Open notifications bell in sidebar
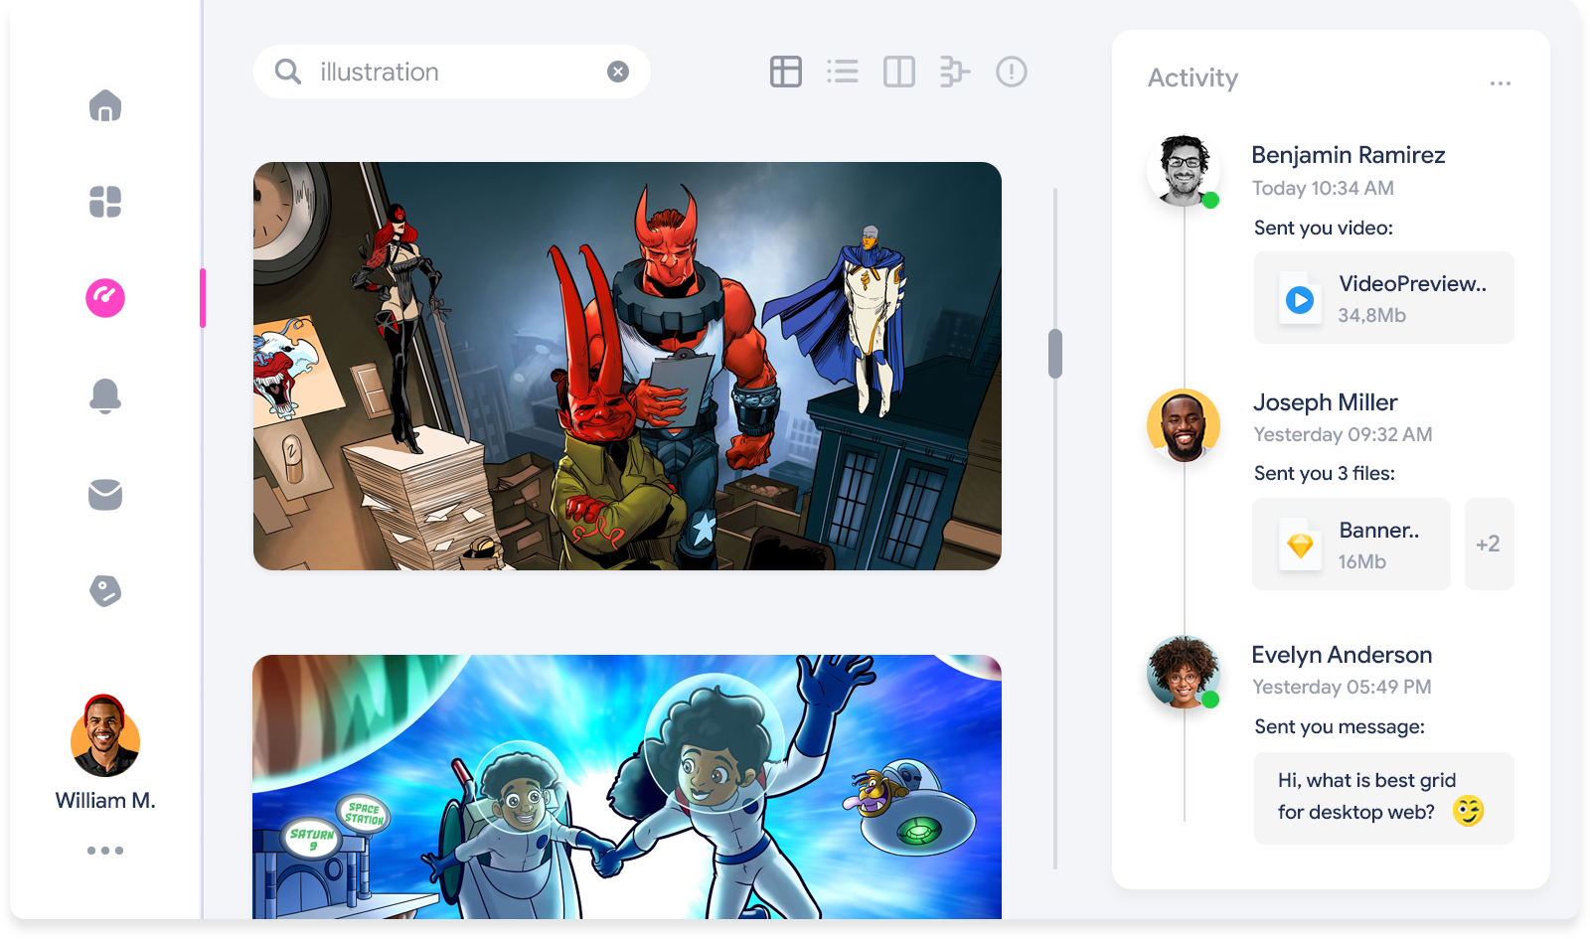The height and width of the screenshot is (939, 1590). click(105, 395)
